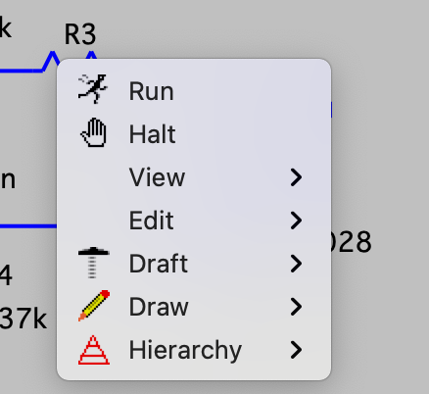Click the running man Run icon
The height and width of the screenshot is (394, 429).
click(x=93, y=89)
